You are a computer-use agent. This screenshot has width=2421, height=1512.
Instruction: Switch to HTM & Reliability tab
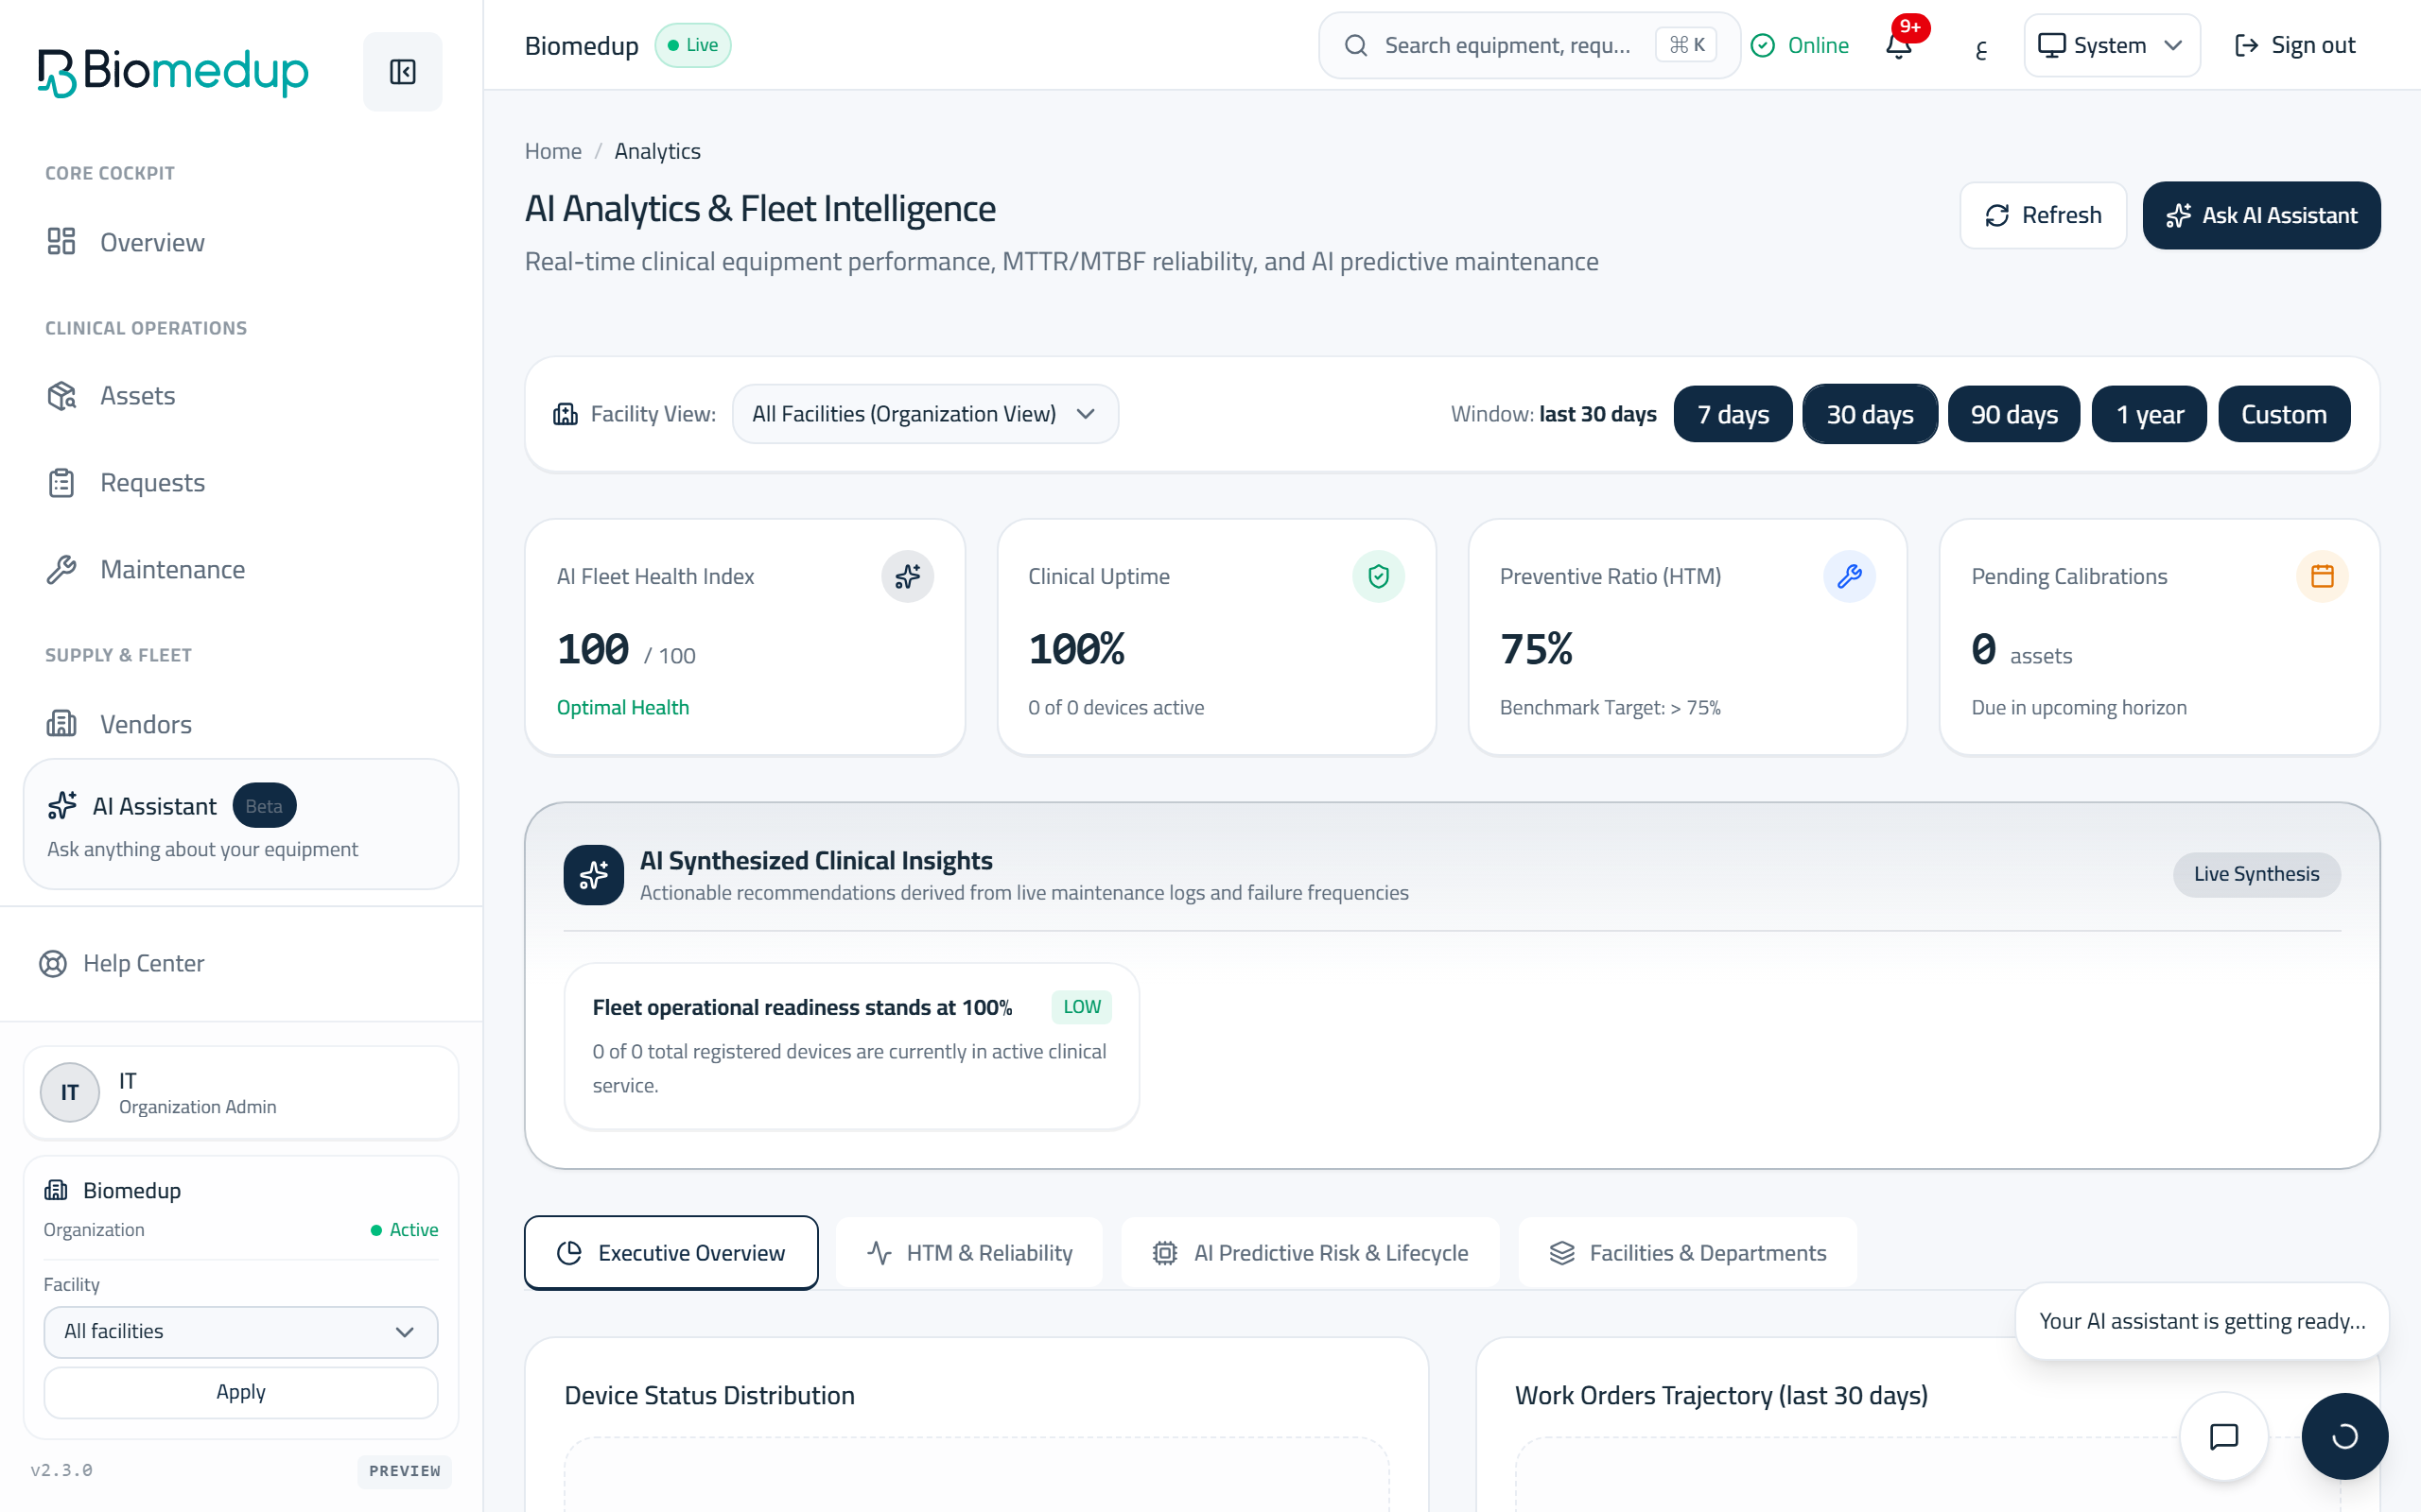(x=968, y=1253)
